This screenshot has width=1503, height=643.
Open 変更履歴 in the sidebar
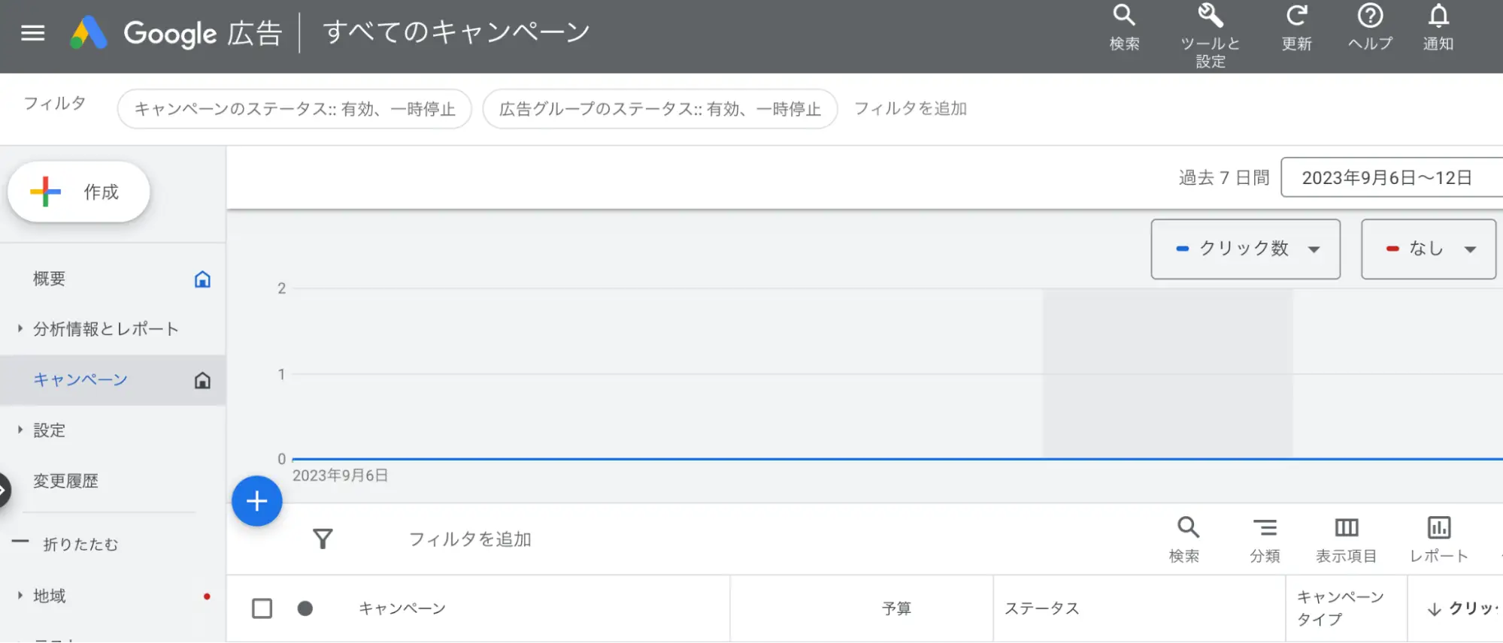66,481
